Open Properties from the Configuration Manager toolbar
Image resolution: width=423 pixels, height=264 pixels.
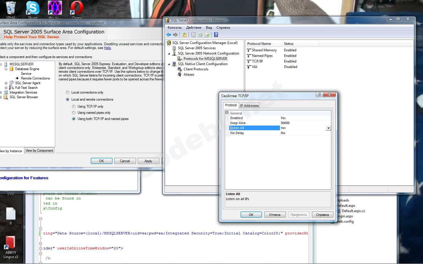click(x=193, y=35)
